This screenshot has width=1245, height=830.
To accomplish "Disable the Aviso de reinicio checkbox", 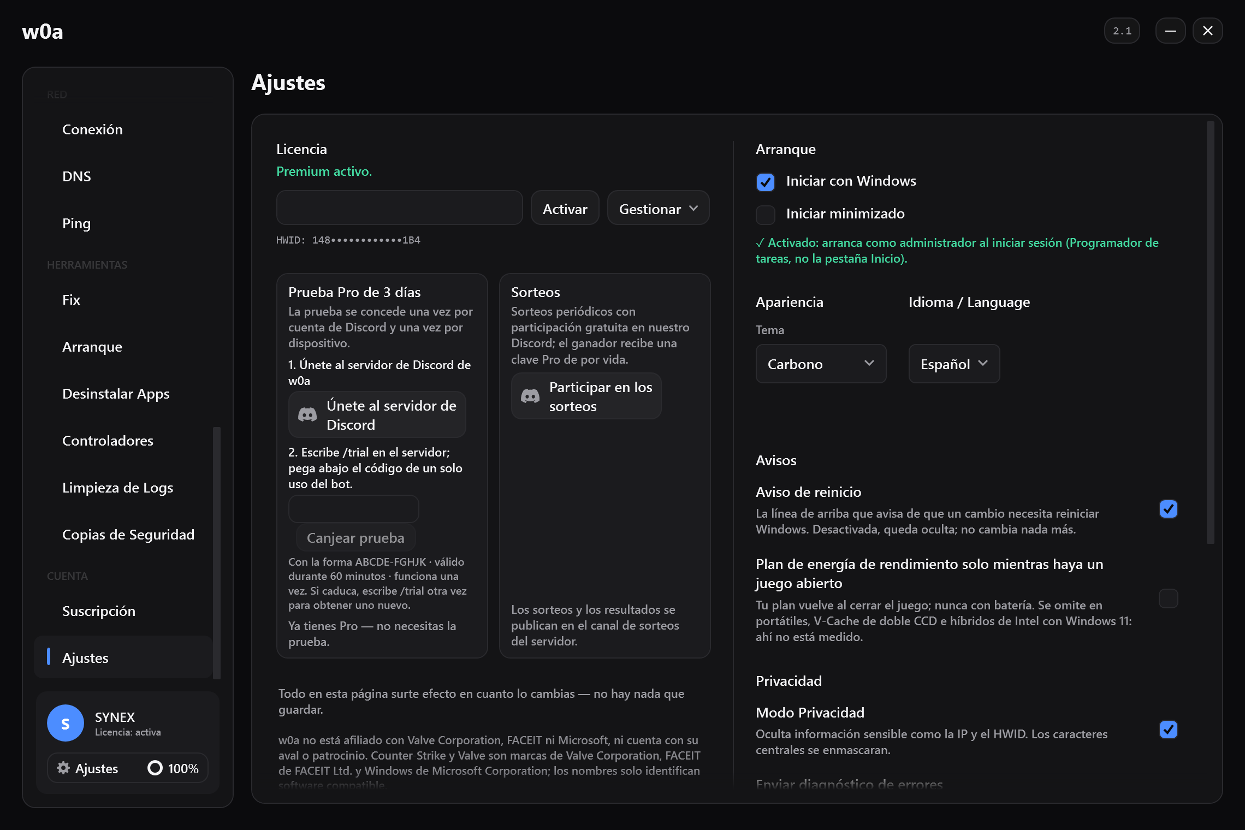I will click(x=1169, y=509).
